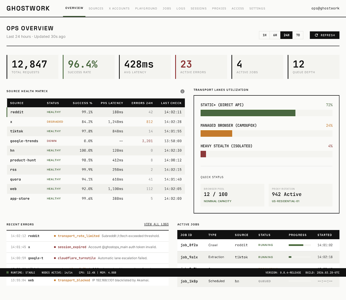The height and width of the screenshot is (300, 346).
Task: Select the web row in Source Health Matrix
Action: pyautogui.click(x=96, y=189)
